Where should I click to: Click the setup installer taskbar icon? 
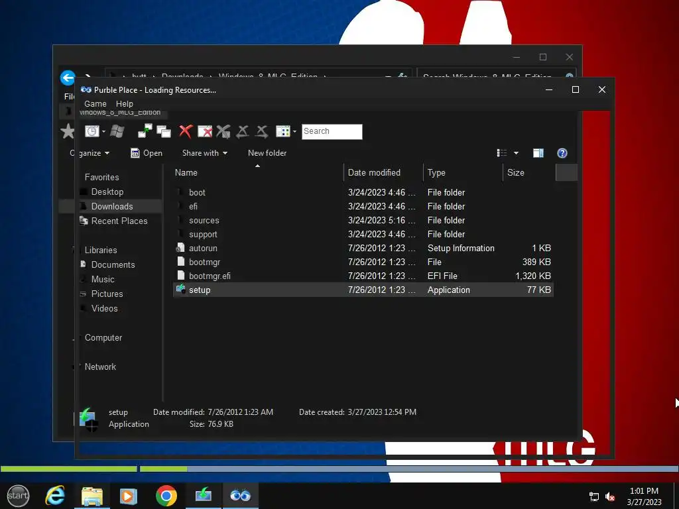(x=203, y=494)
